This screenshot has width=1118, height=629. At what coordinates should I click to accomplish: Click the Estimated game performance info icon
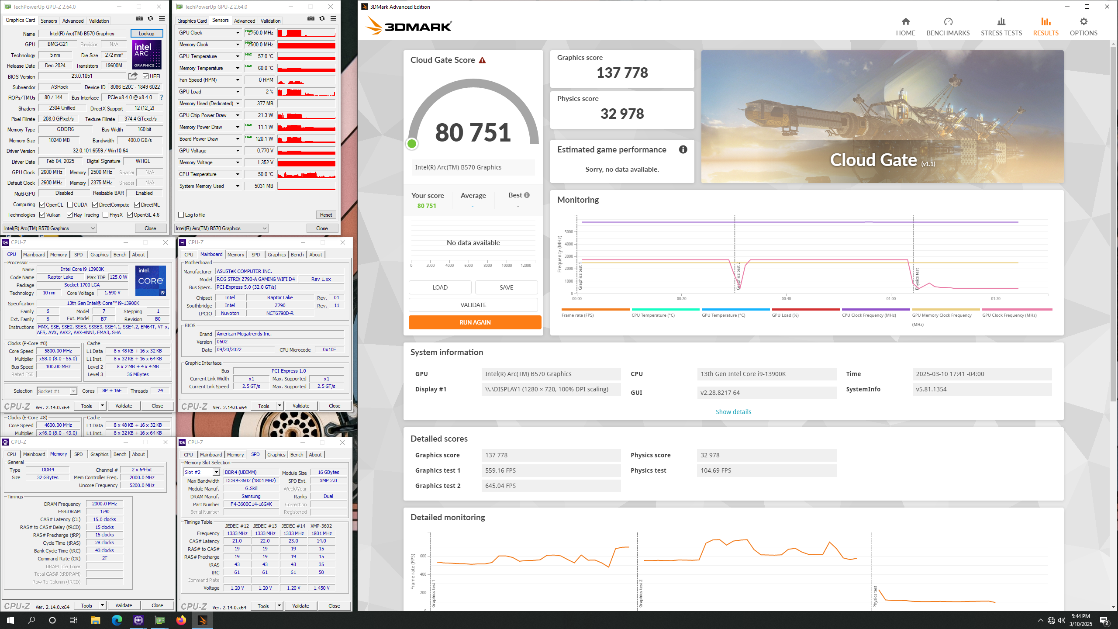[683, 149]
